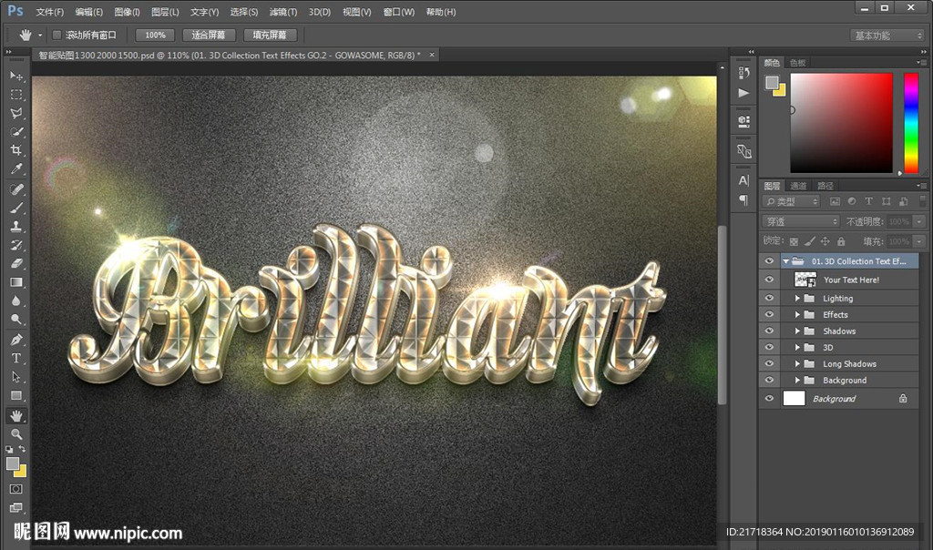Select the Gradient tool
The width and height of the screenshot is (933, 550).
(16, 282)
